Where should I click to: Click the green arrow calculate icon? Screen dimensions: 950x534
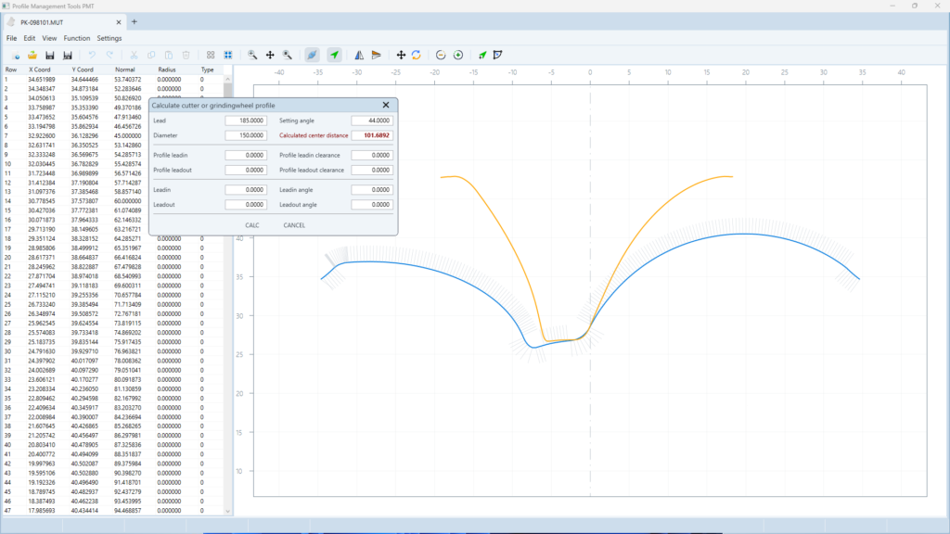482,55
